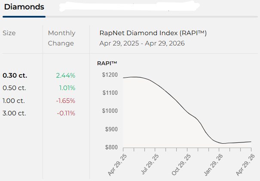Open the 3.00 ct. size entry
The width and height of the screenshot is (260, 181).
point(15,113)
